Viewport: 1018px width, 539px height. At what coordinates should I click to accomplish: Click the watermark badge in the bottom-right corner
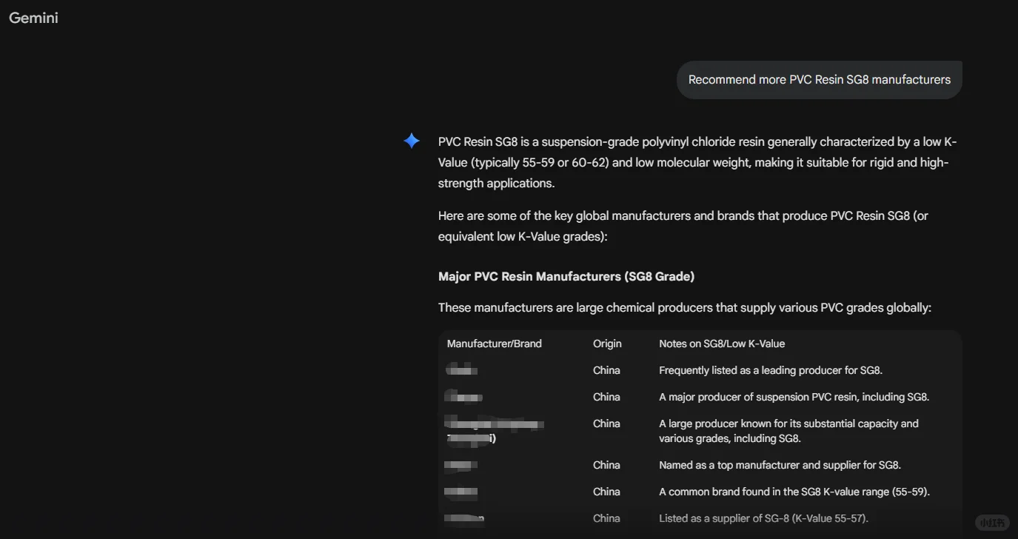pyautogui.click(x=991, y=523)
